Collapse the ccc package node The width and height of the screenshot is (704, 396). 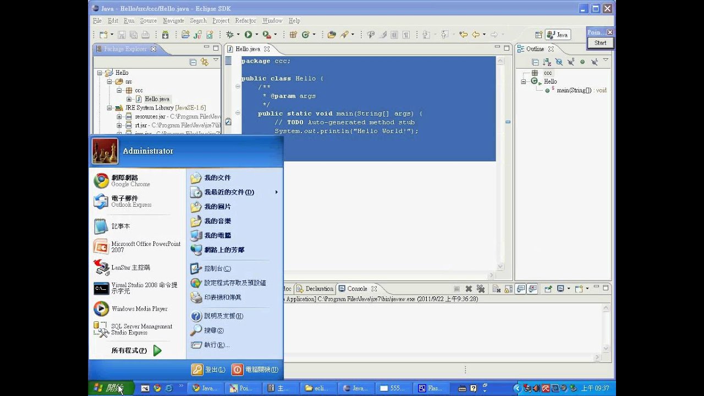[x=119, y=90]
